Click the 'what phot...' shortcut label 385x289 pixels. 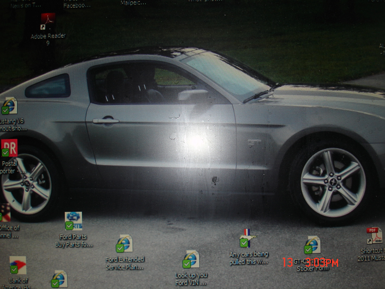pyautogui.click(x=205, y=1)
